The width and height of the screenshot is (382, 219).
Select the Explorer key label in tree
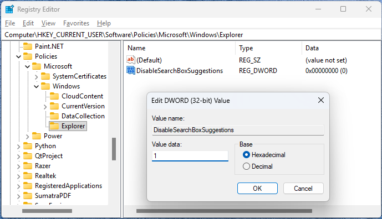[x=73, y=126]
